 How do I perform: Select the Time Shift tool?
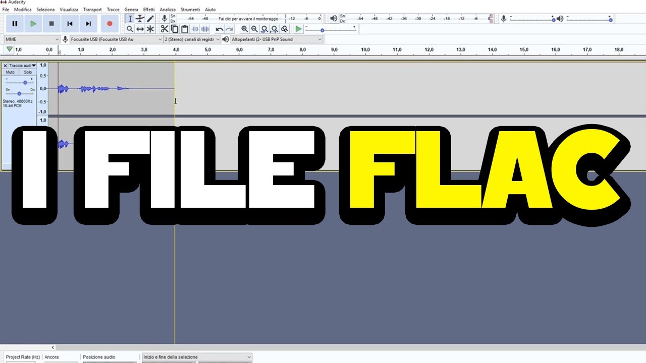(140, 29)
